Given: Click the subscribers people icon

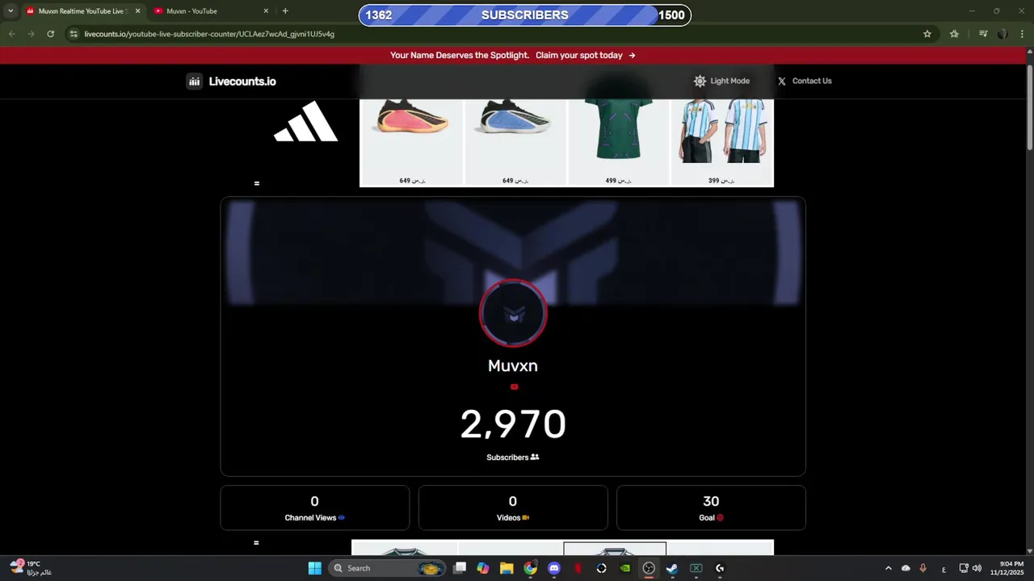Looking at the screenshot, I should pyautogui.click(x=535, y=457).
